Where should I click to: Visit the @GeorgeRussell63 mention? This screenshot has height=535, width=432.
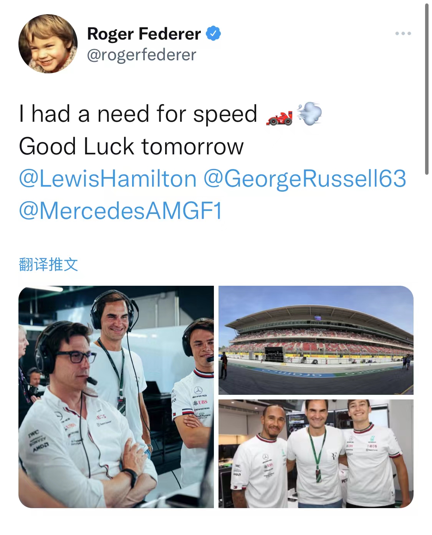305,179
